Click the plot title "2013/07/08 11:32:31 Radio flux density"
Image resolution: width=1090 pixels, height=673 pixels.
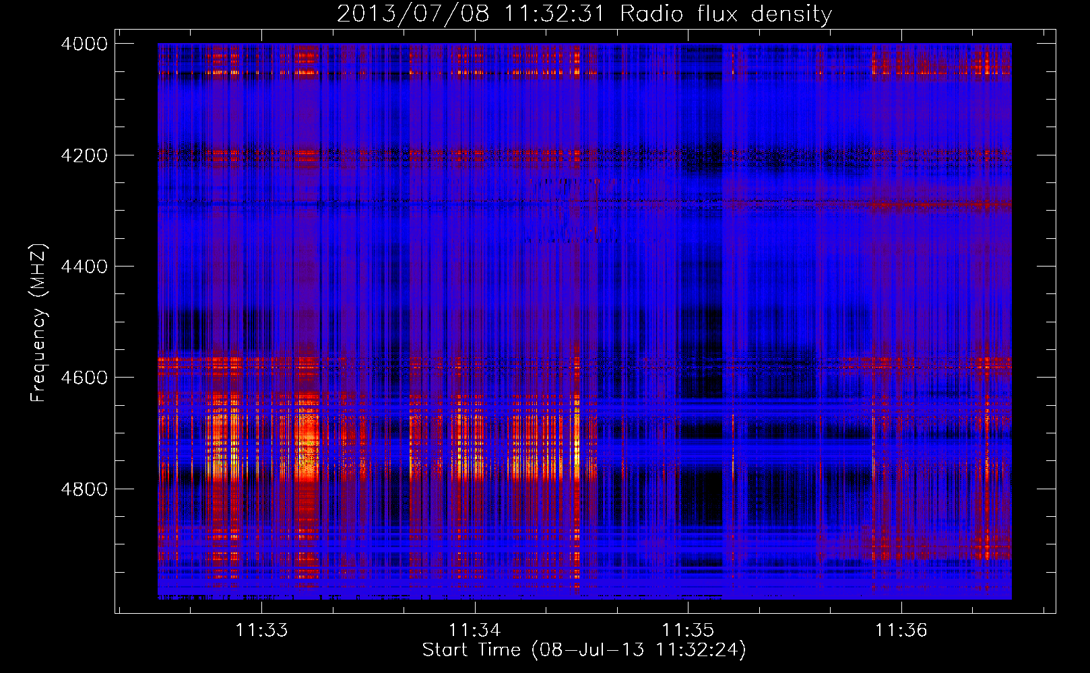(x=584, y=13)
